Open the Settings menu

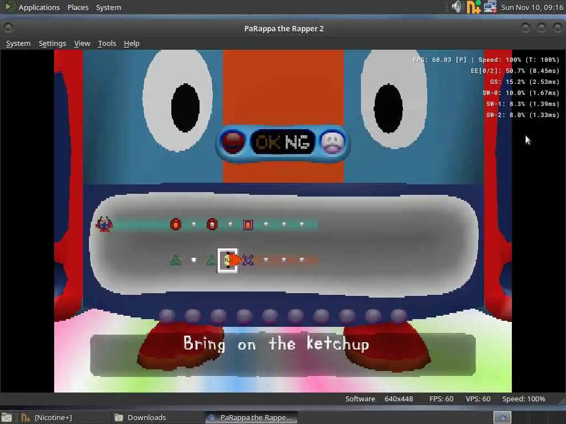click(53, 43)
